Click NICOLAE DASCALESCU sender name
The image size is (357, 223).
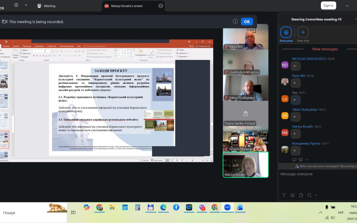(x=309, y=59)
